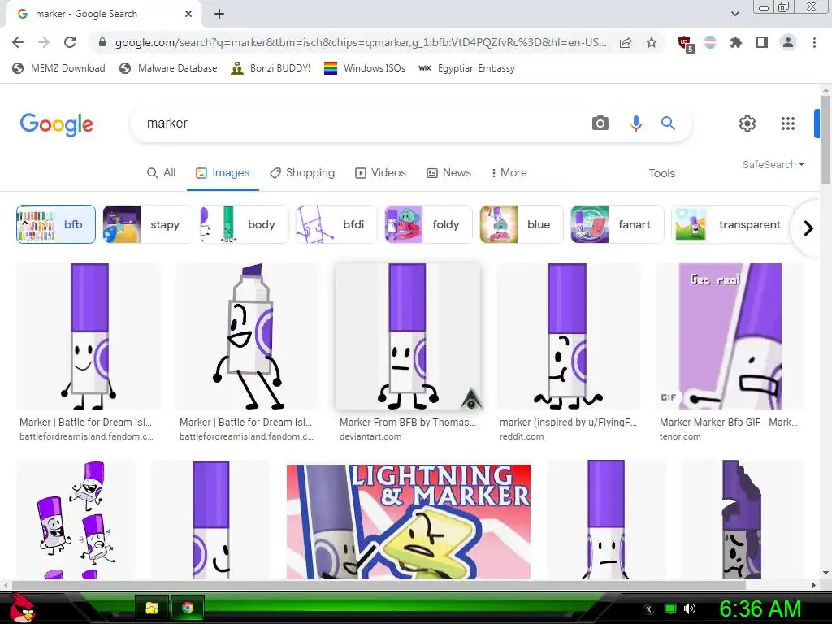This screenshot has width=832, height=624.
Task: Open the Angry Birds start button
Action: pyautogui.click(x=22, y=608)
